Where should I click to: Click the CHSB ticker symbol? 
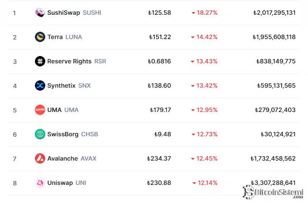coord(89,134)
